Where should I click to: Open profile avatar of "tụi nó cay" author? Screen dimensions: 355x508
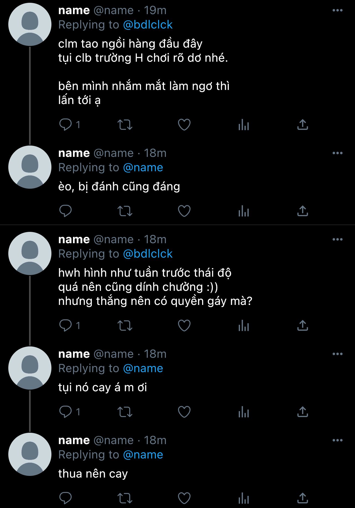30,368
